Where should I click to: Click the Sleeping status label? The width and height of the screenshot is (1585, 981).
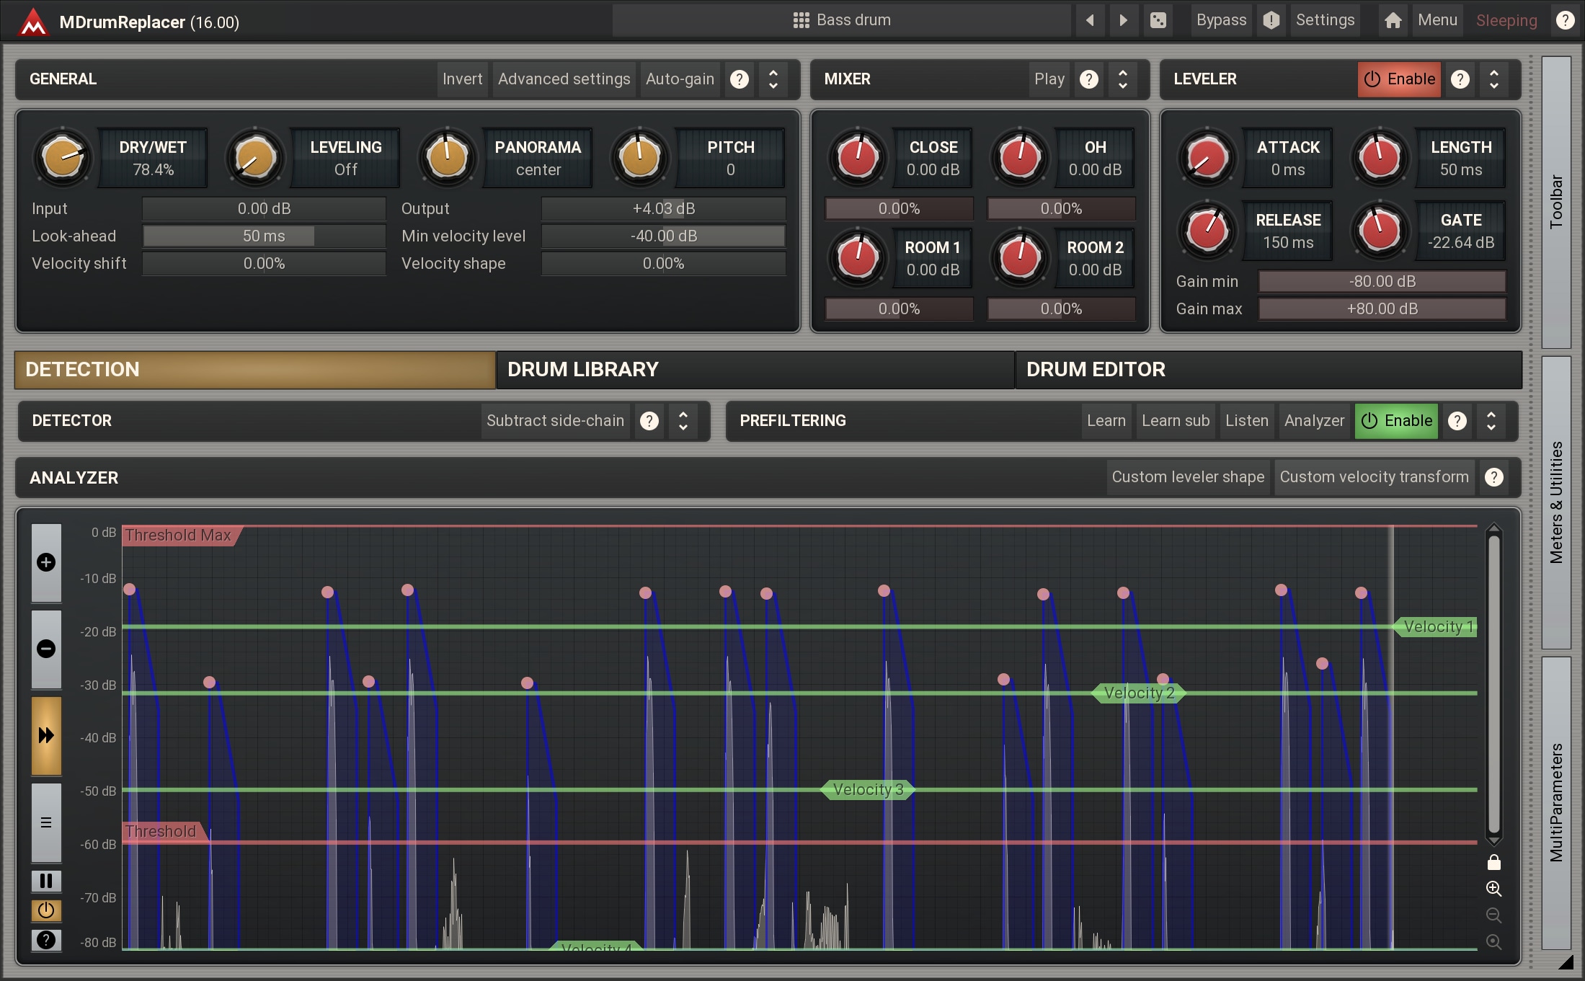coord(1506,20)
